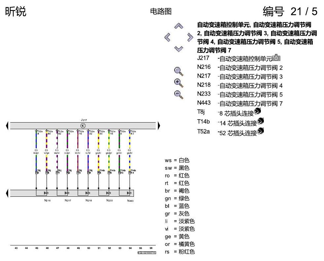
Task: Zoom in with the plus magnifier
Action: (x=179, y=83)
